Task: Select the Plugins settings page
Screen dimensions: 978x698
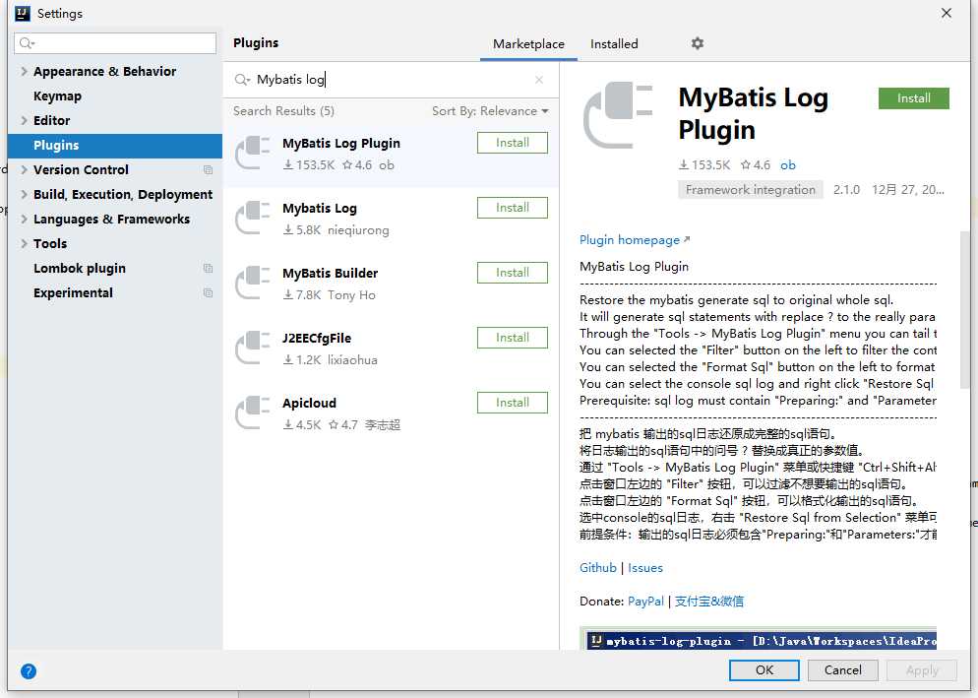Action: (x=115, y=146)
